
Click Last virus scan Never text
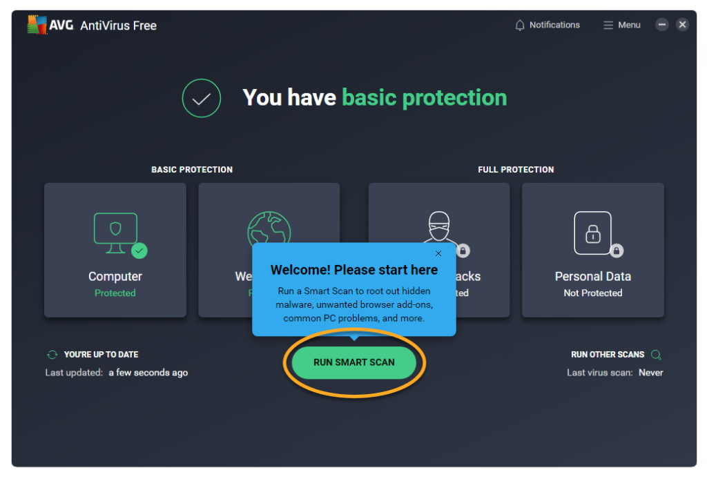click(614, 372)
